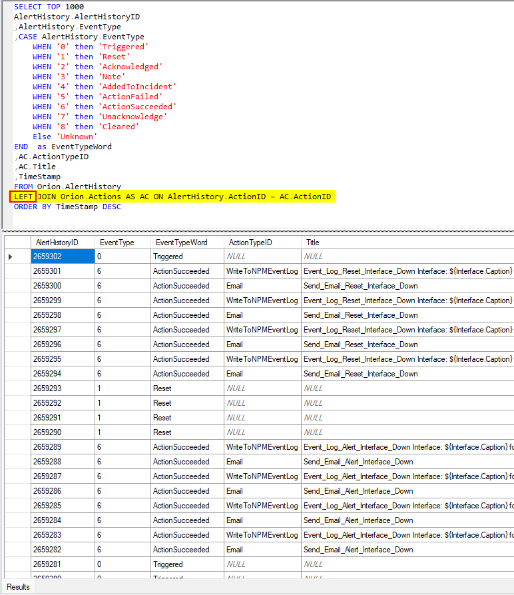Place cursor on SELECT TOP 1000 line

tap(49, 7)
